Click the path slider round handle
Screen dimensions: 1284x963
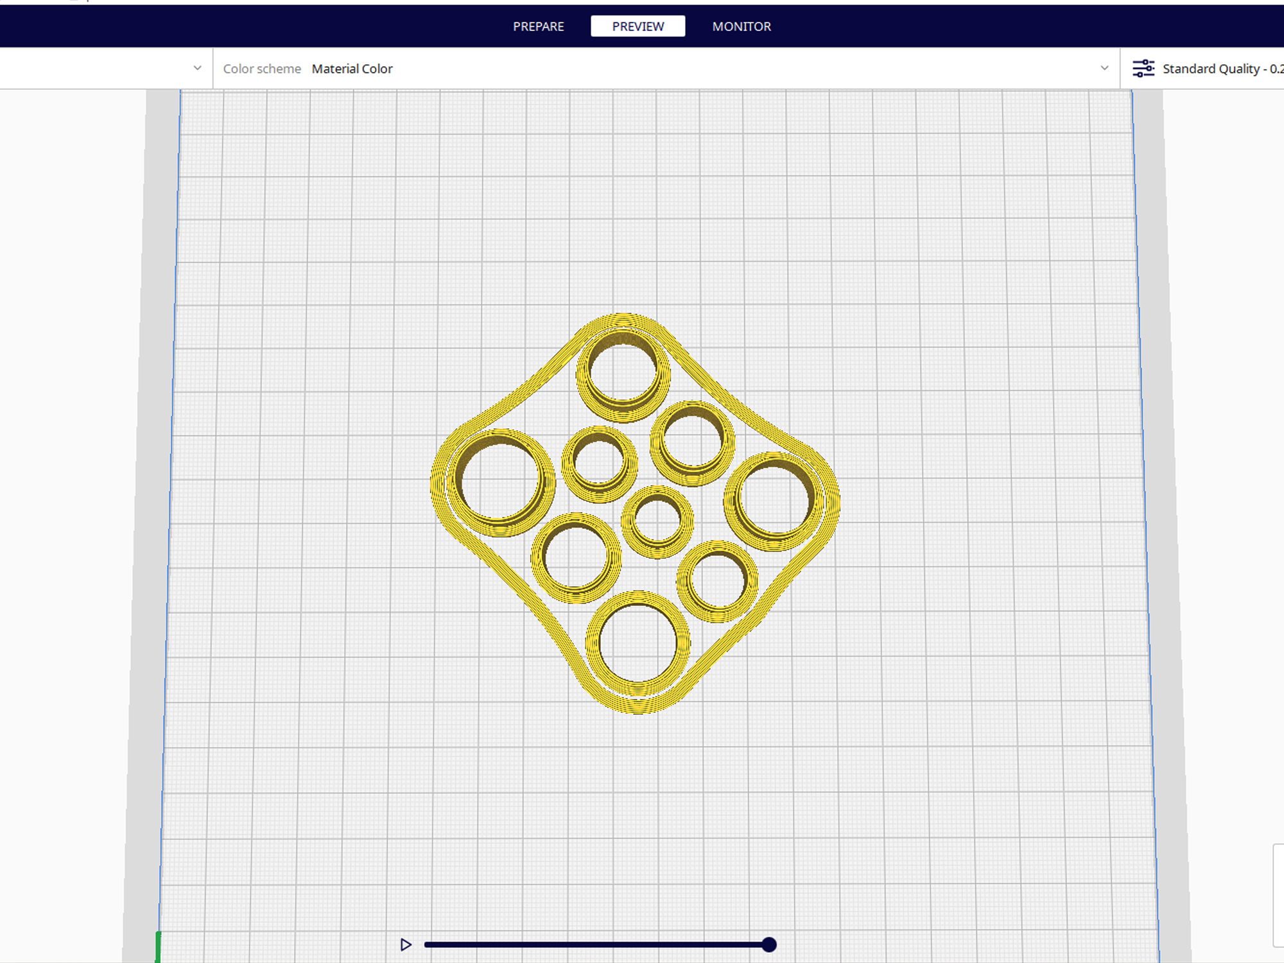[769, 944]
